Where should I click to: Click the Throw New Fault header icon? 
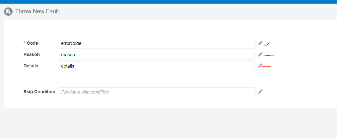[8, 12]
